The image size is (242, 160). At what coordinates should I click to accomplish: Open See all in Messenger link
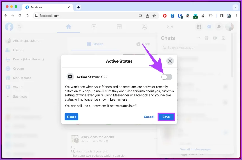coord(195,149)
